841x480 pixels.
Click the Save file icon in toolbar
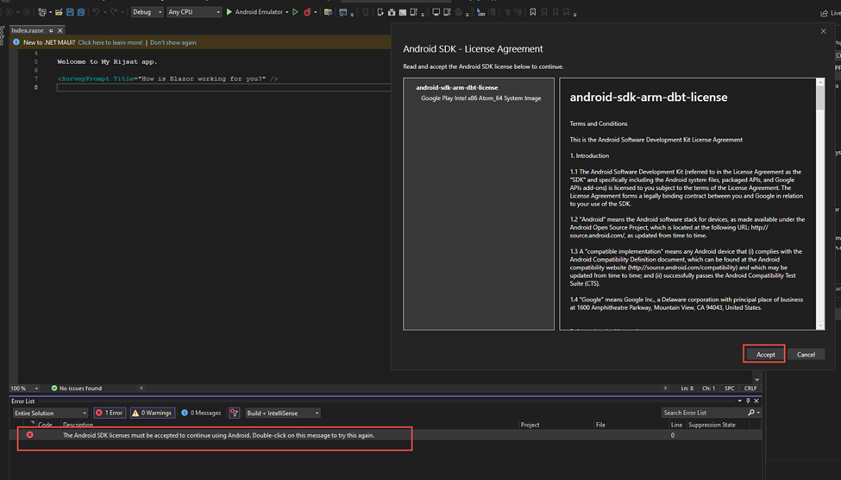click(x=70, y=12)
